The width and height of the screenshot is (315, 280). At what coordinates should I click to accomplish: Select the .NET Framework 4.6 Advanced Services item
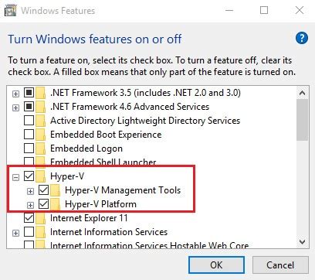(x=130, y=107)
